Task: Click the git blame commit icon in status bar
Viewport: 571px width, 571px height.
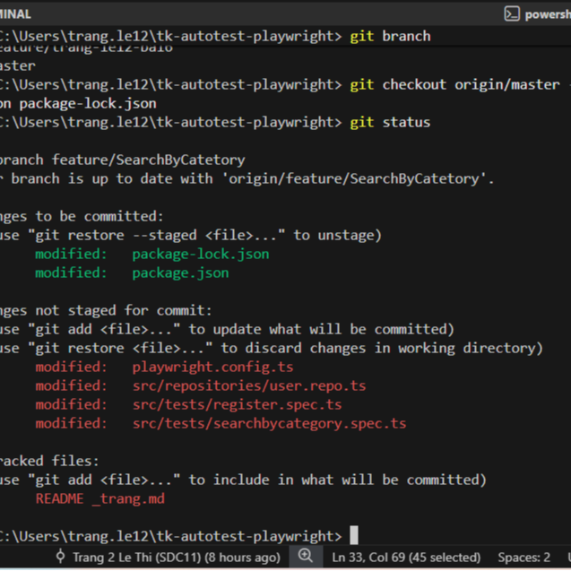Action: tap(61, 557)
